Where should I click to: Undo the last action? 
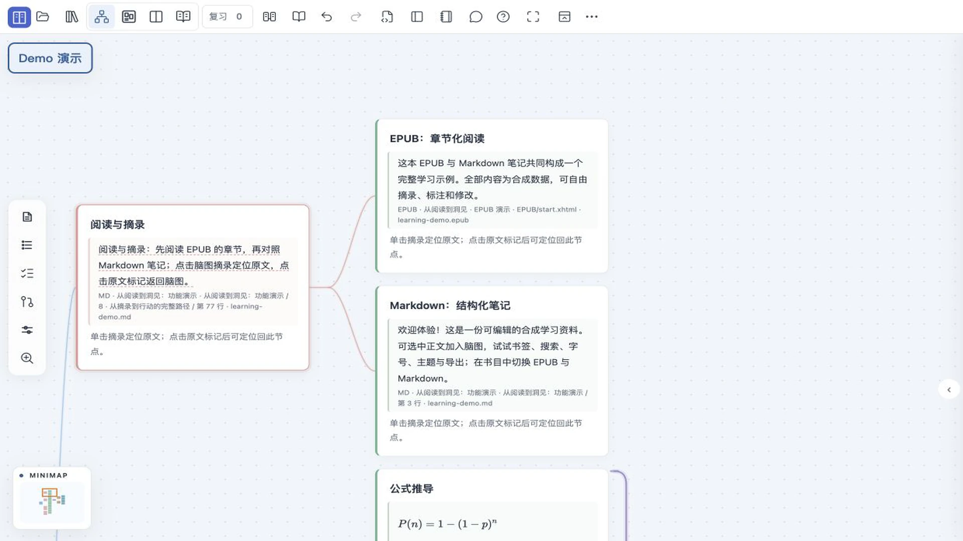327,17
